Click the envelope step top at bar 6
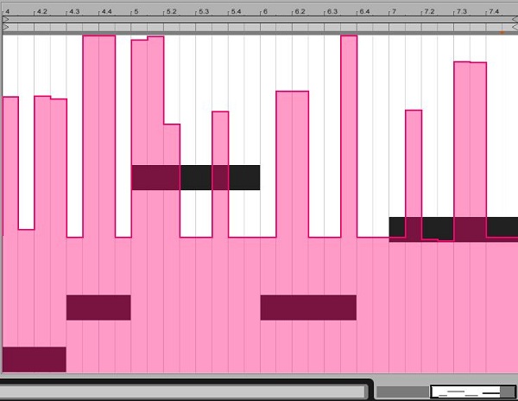Viewport: 518px width, 401px height. click(x=292, y=92)
